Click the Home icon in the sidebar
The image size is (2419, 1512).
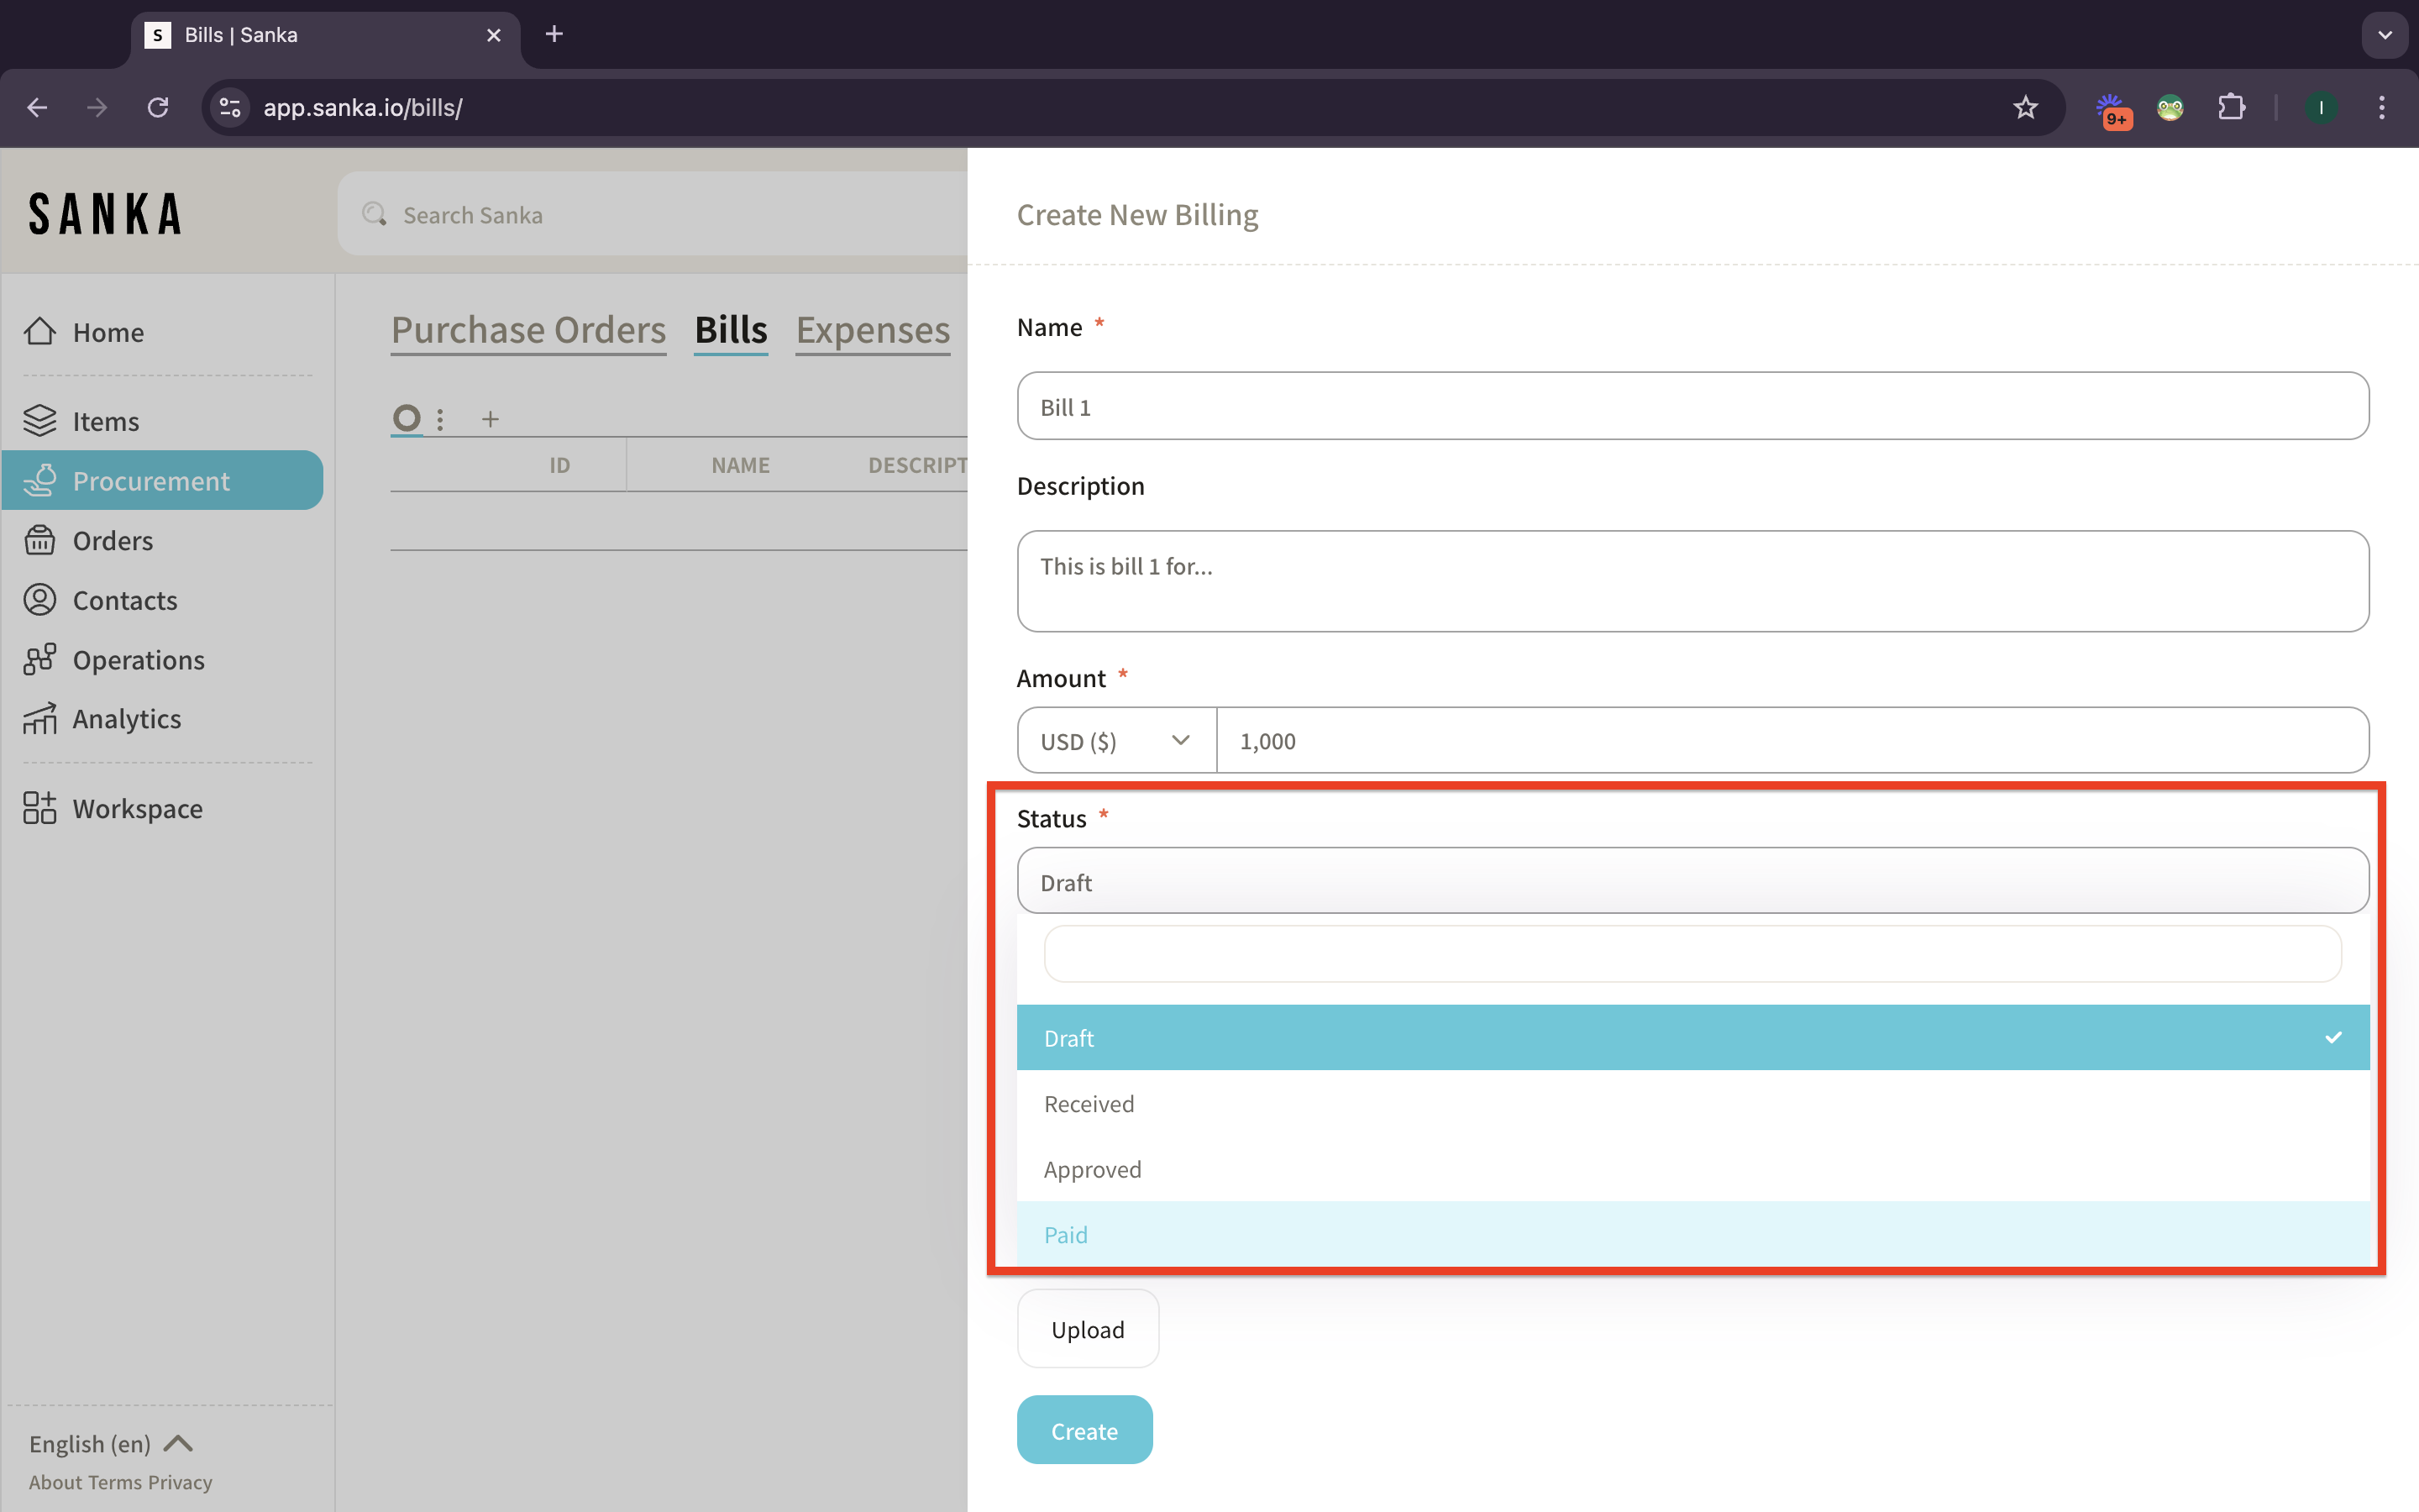[40, 331]
